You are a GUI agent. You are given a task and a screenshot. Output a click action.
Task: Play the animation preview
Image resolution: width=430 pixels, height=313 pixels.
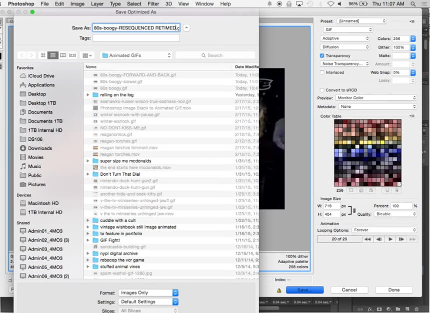[390, 239]
